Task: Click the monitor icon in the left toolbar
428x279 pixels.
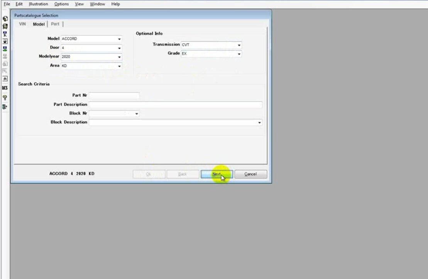Action: click(4, 41)
